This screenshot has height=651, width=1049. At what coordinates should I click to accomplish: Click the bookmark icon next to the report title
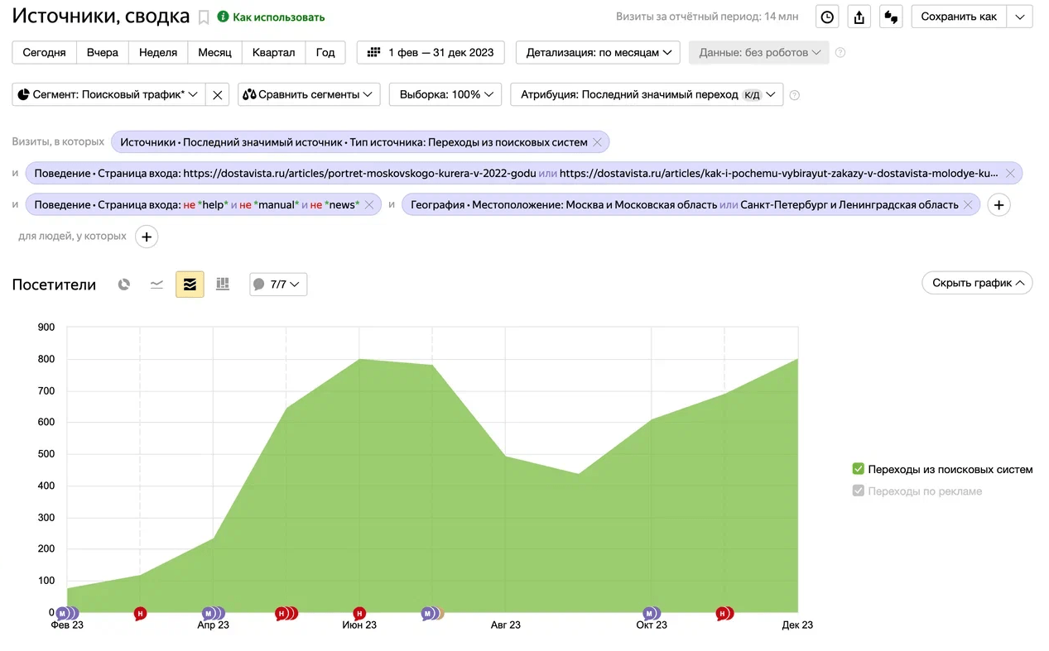coord(204,17)
